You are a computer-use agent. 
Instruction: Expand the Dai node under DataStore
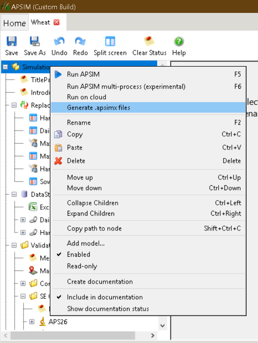[23, 220]
